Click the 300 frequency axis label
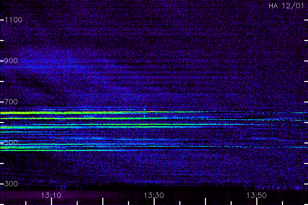Screen dimensions: 308x205 pyautogui.click(x=11, y=184)
